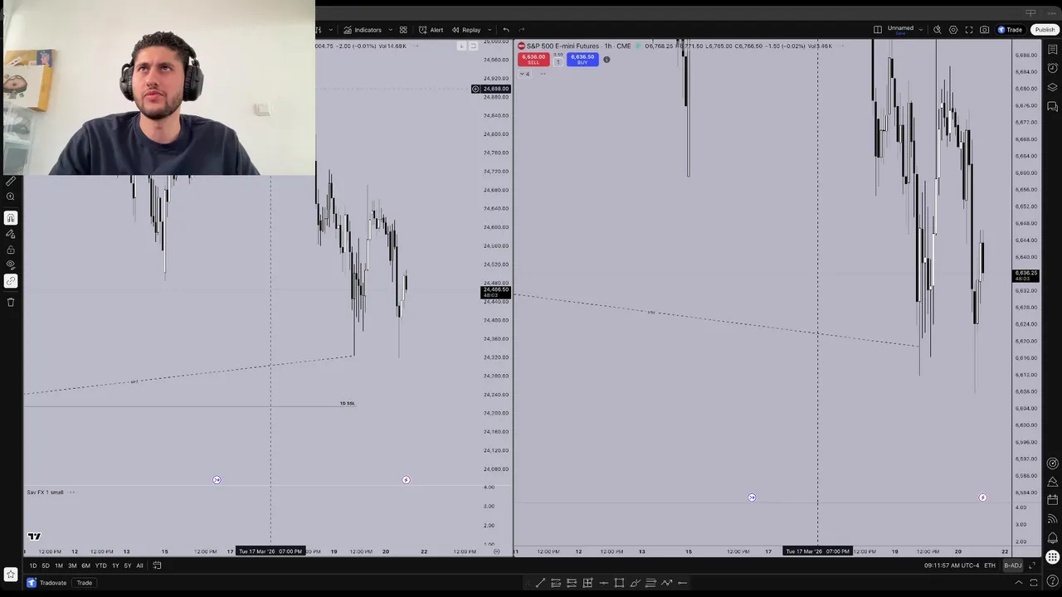The image size is (1062, 597).
Task: Toggle the B-ADJ back-adjustment button
Action: click(1013, 565)
